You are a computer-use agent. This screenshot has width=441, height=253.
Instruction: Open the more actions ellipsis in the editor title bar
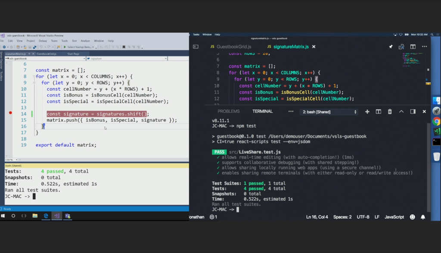click(x=424, y=46)
